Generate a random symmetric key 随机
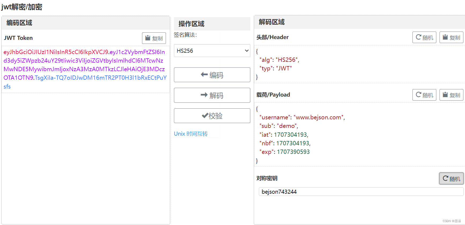The image size is (465, 225). point(451,178)
